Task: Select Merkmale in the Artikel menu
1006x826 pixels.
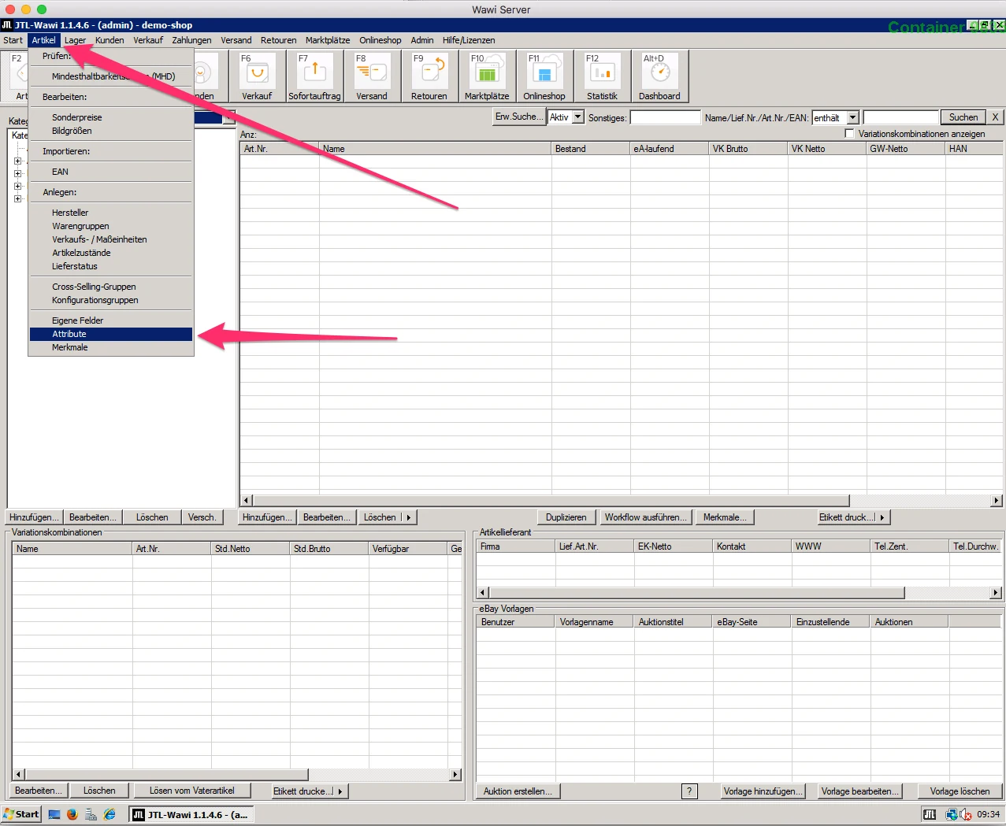Action: pos(111,347)
